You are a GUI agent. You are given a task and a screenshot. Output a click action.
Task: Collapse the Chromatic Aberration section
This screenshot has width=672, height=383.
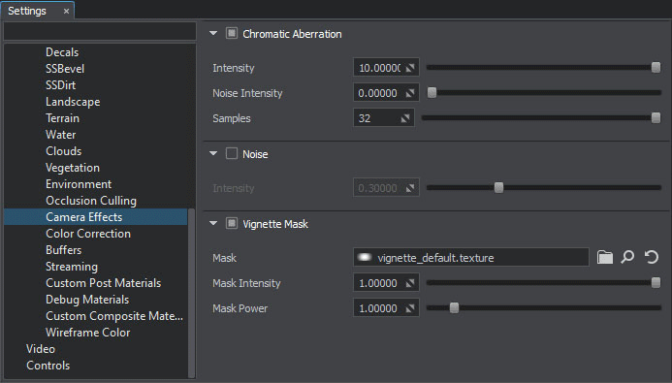tap(213, 33)
